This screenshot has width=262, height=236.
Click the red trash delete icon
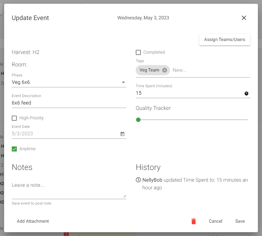click(193, 221)
